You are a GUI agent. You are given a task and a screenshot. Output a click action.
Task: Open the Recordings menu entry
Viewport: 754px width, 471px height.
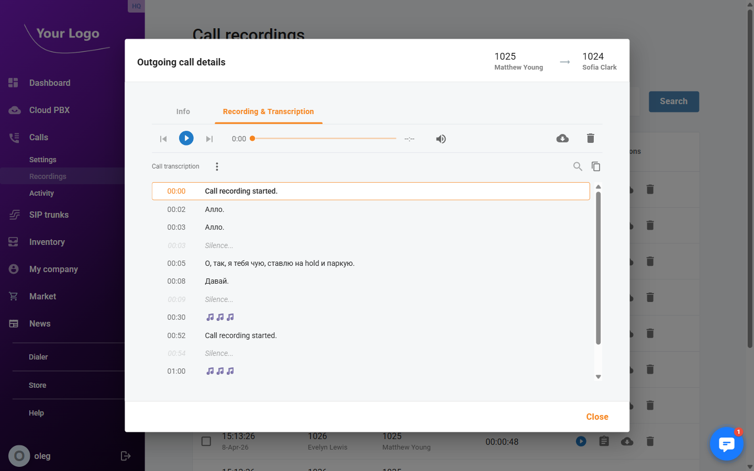coord(48,176)
